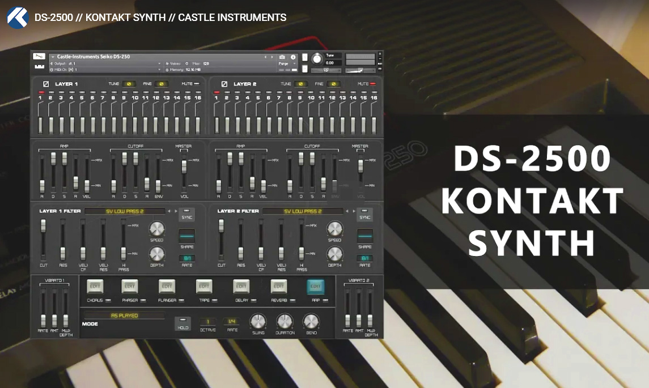Click Layer 1 Filter DEPTH knob

pos(156,254)
